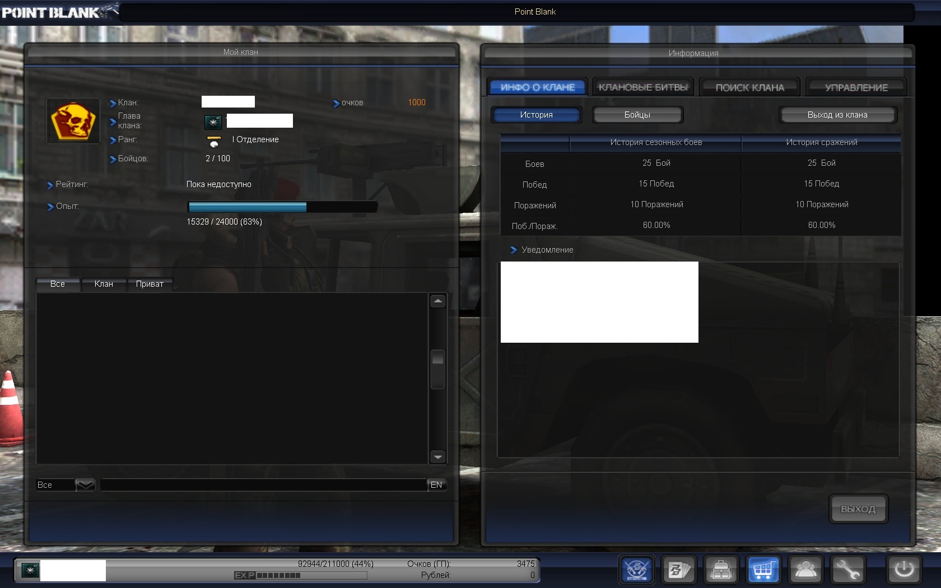This screenshot has height=588, width=941.
Task: Open the ПОИСК КЛАНА tab
Action: 749,87
